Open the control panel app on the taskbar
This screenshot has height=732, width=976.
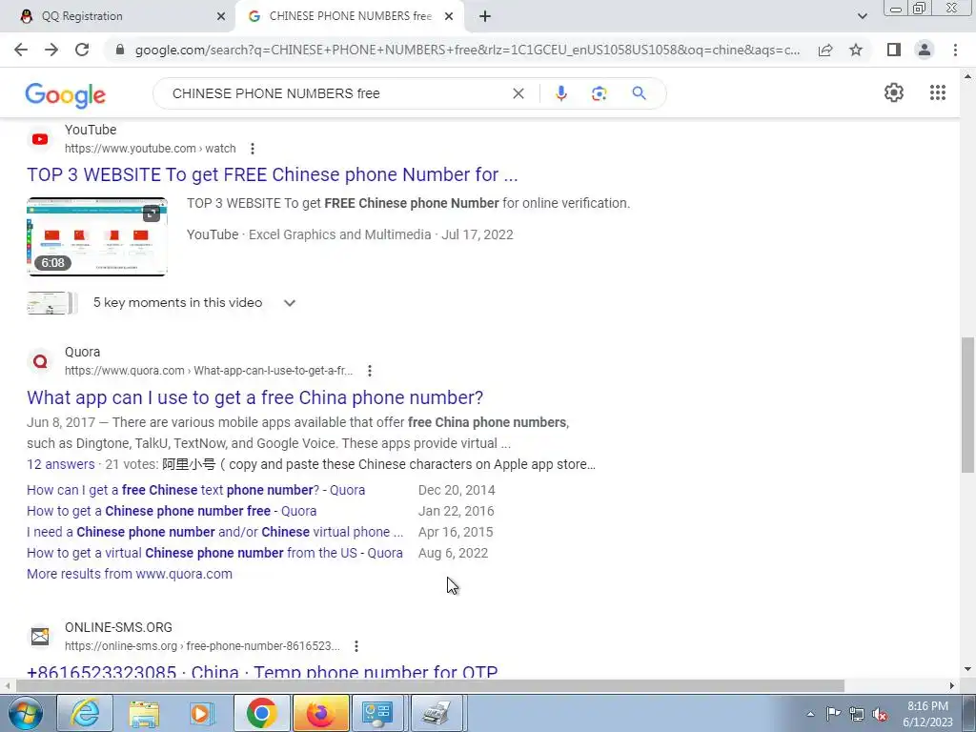pos(377,713)
